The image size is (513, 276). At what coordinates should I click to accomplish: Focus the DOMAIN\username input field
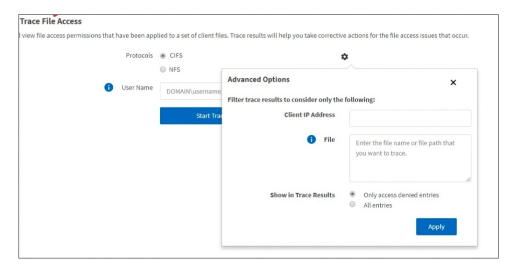pos(191,91)
